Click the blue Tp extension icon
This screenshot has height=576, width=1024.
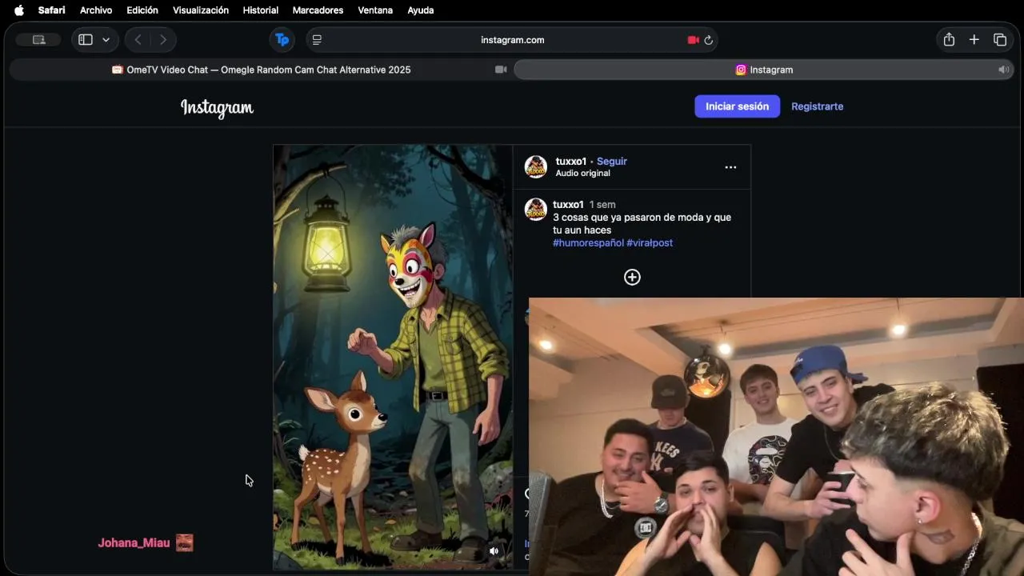282,40
